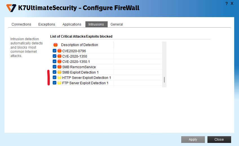Switch to the Connections tab

click(x=21, y=24)
